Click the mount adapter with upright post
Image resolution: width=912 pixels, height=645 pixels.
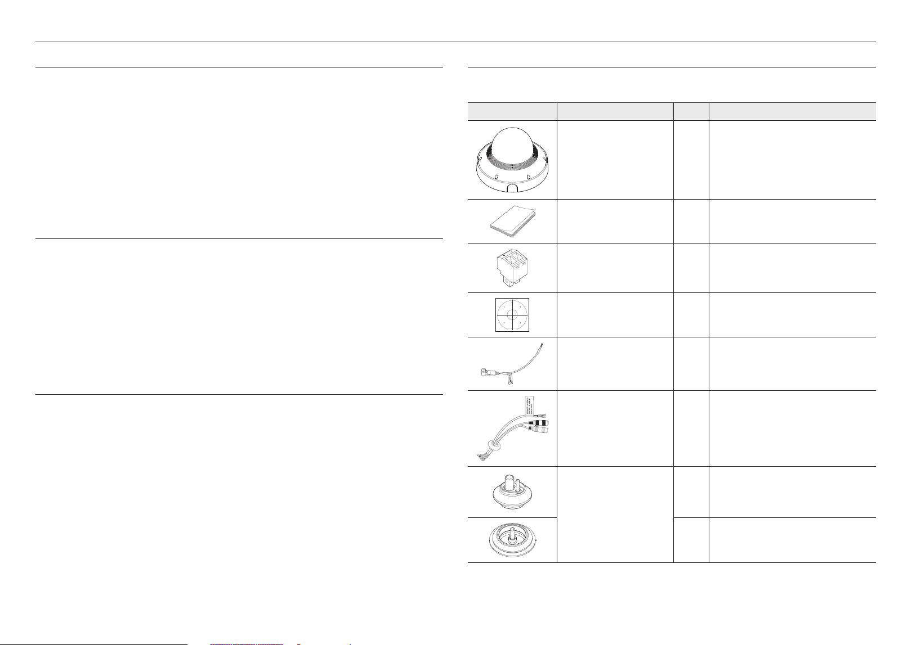(512, 492)
